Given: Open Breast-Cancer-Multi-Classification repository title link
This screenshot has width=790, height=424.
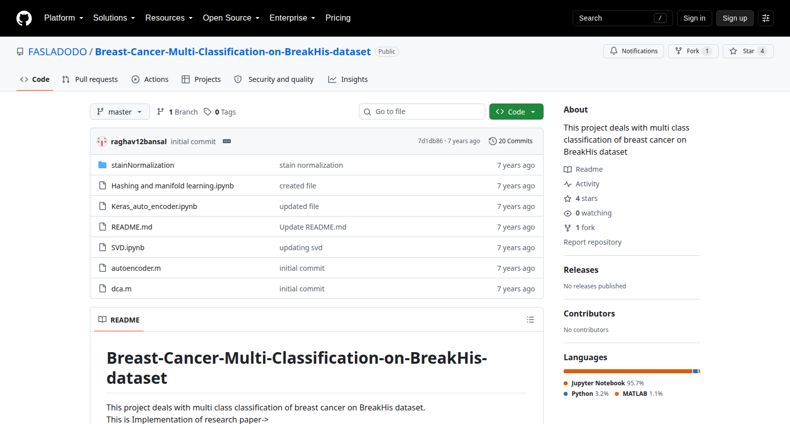Looking at the screenshot, I should [x=233, y=52].
